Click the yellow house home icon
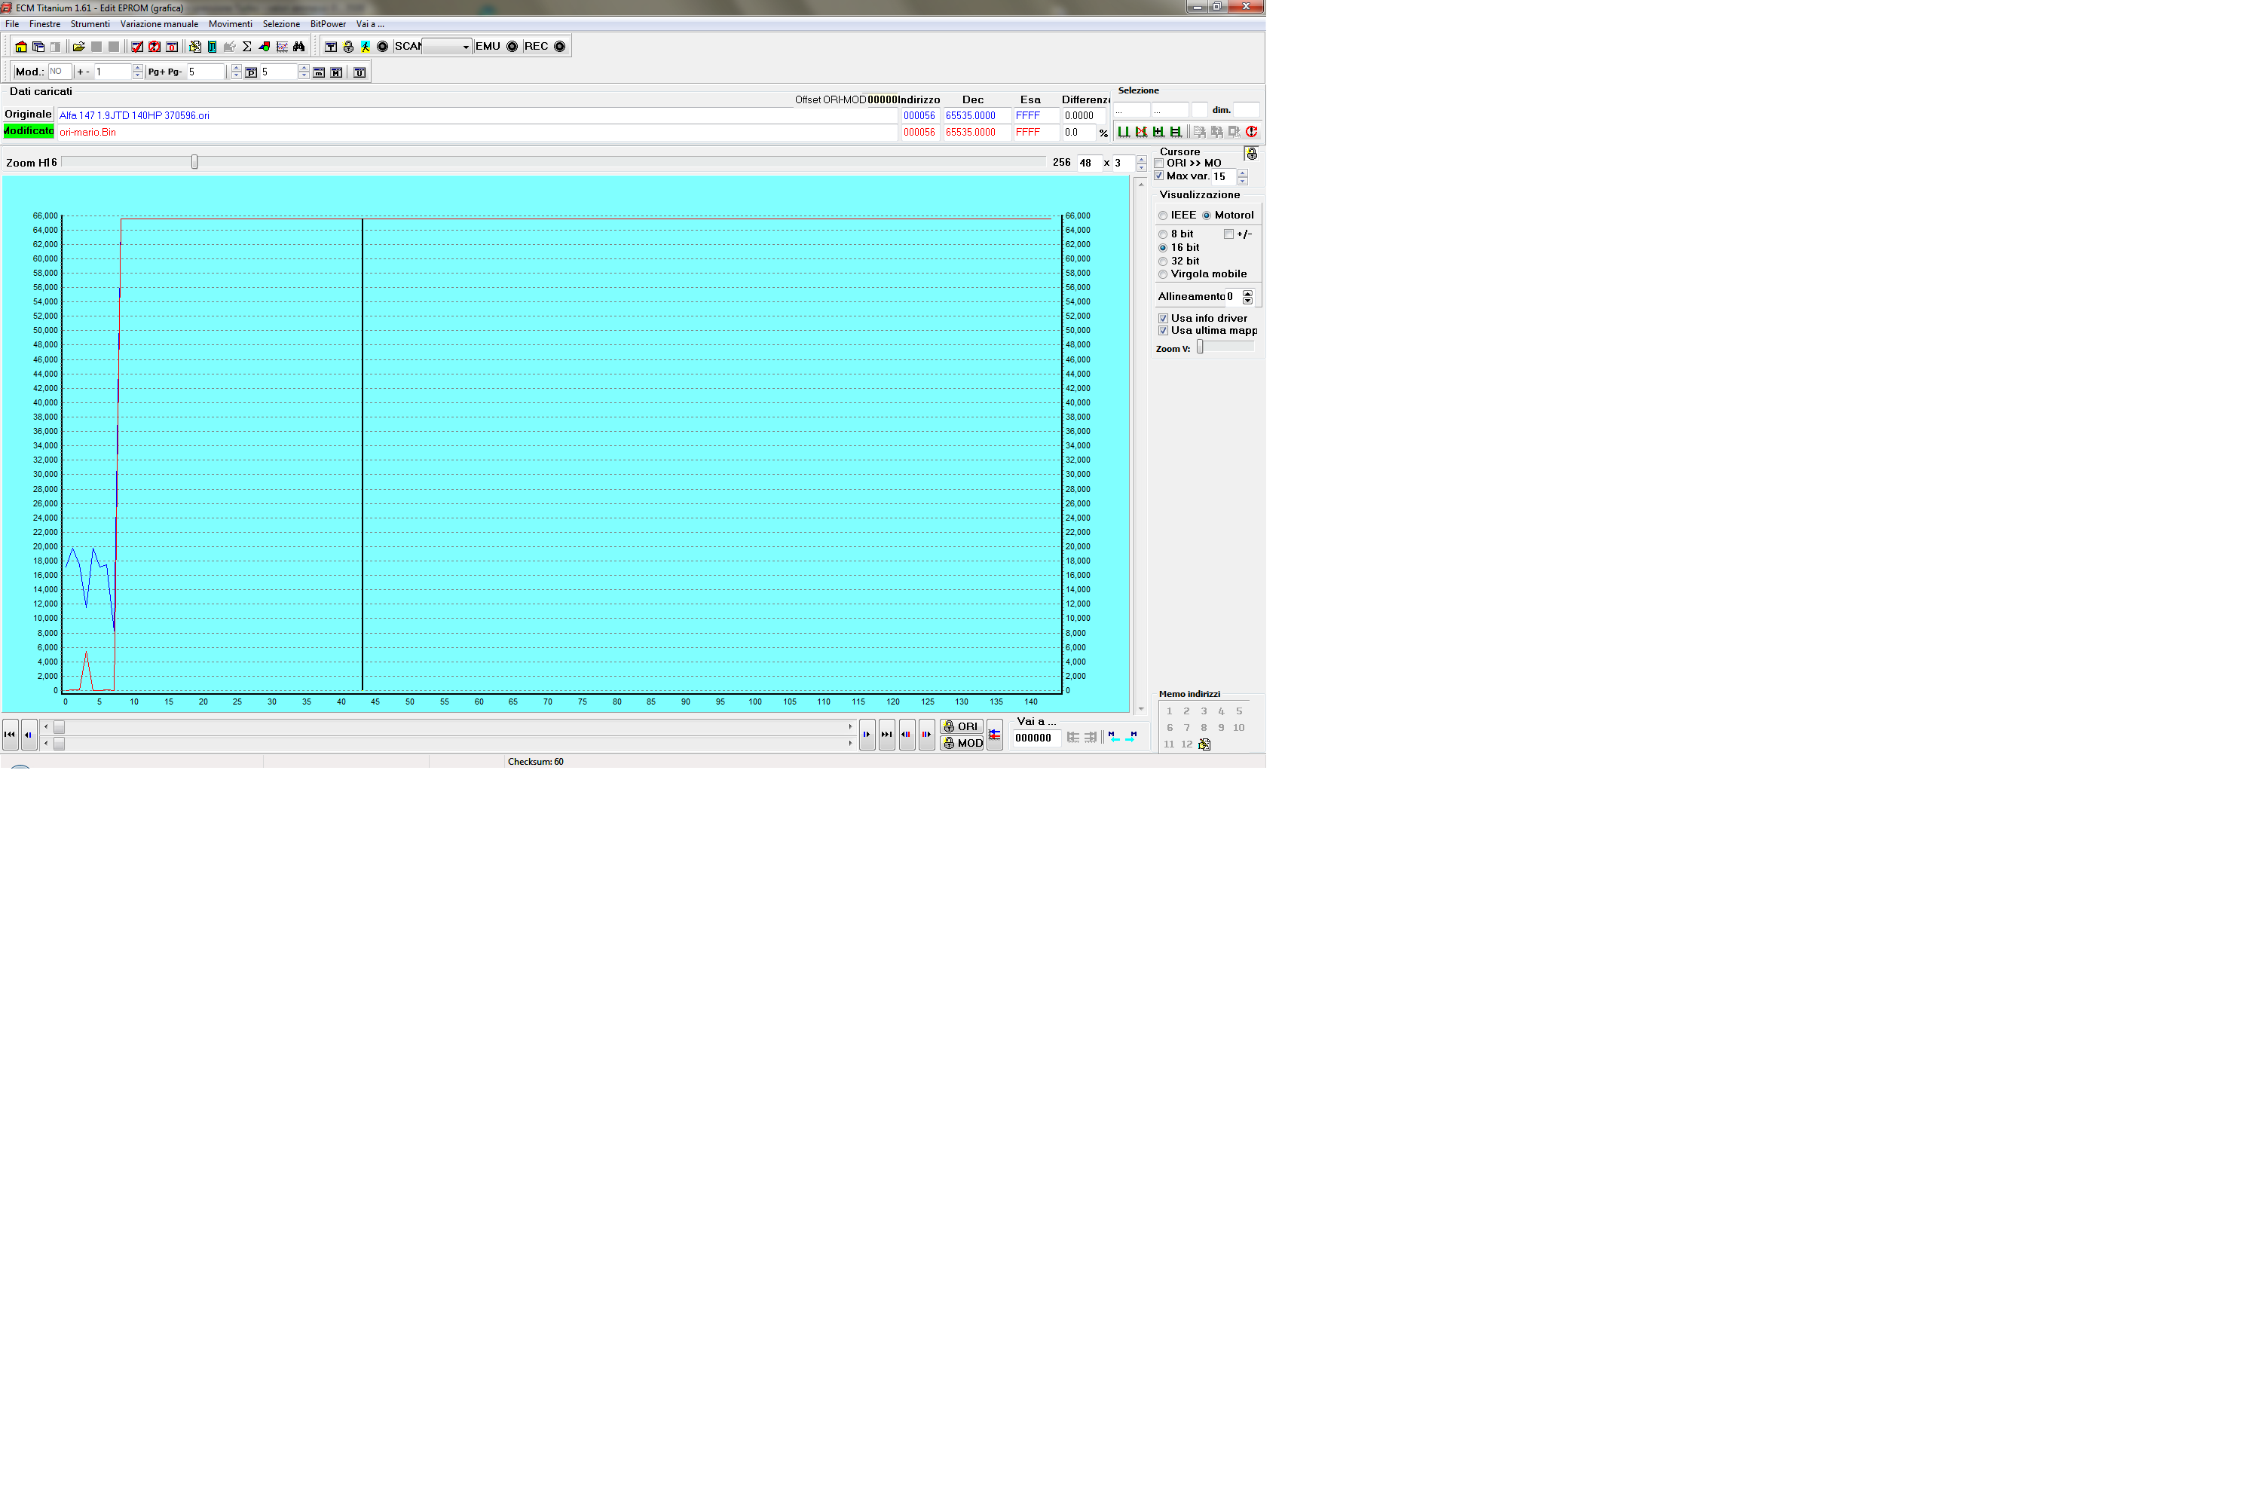 pos(21,46)
